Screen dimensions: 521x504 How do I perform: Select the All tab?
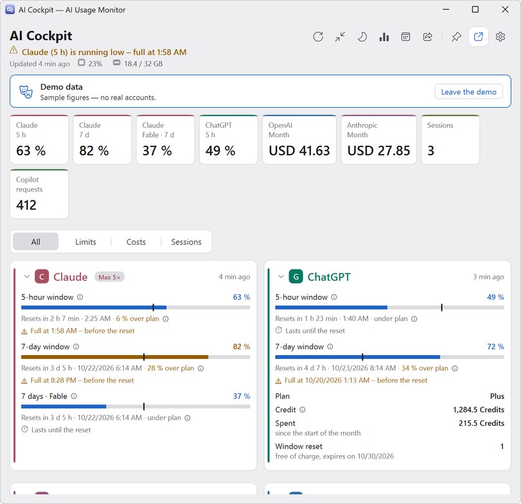(x=35, y=241)
